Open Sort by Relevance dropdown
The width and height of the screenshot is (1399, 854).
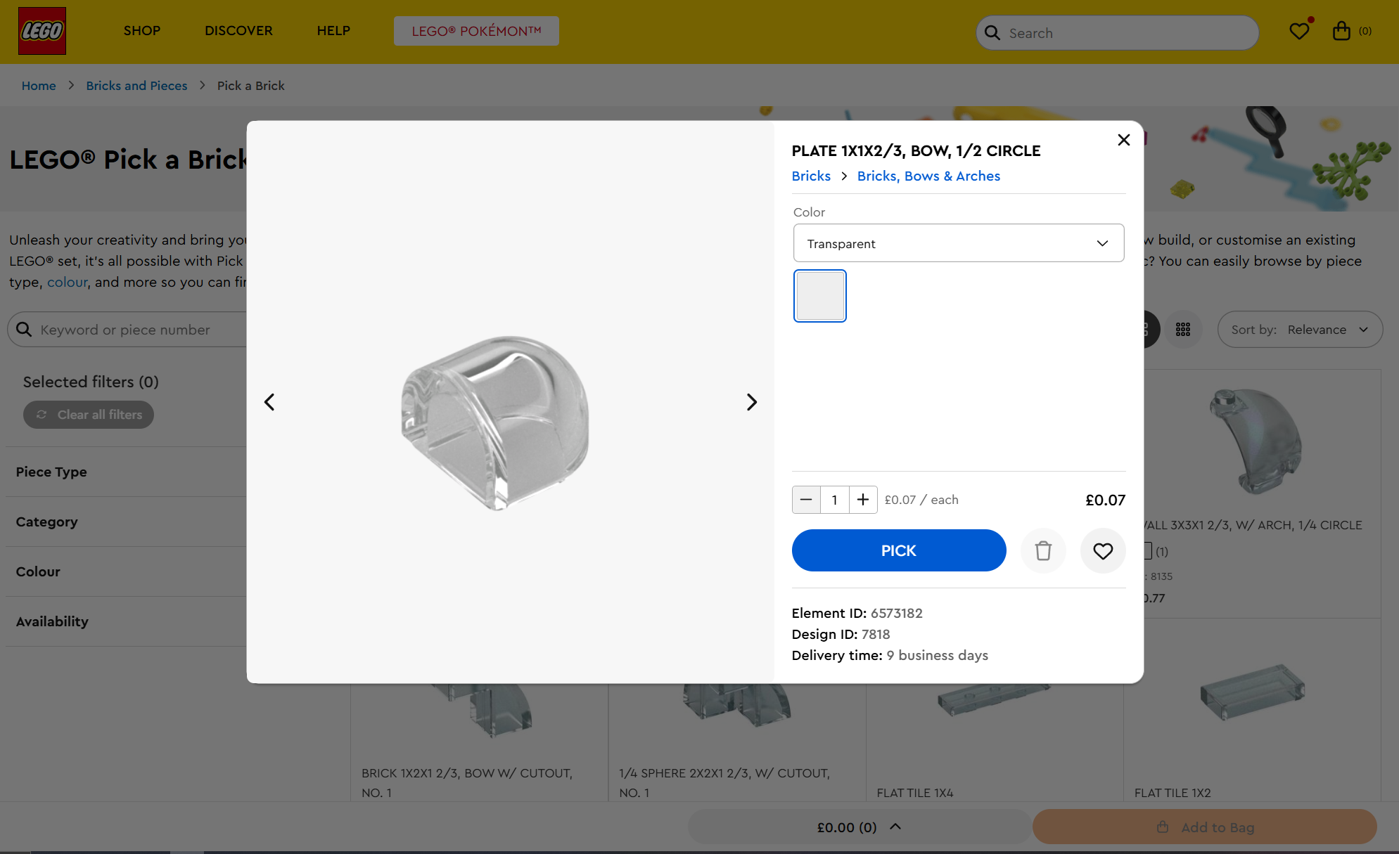point(1300,330)
